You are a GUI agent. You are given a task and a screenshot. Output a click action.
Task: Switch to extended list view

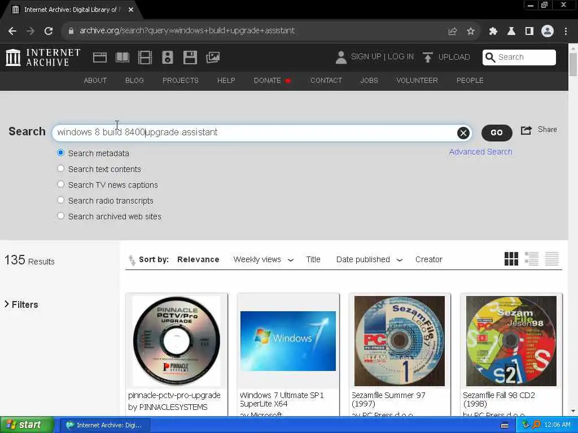pyautogui.click(x=532, y=259)
